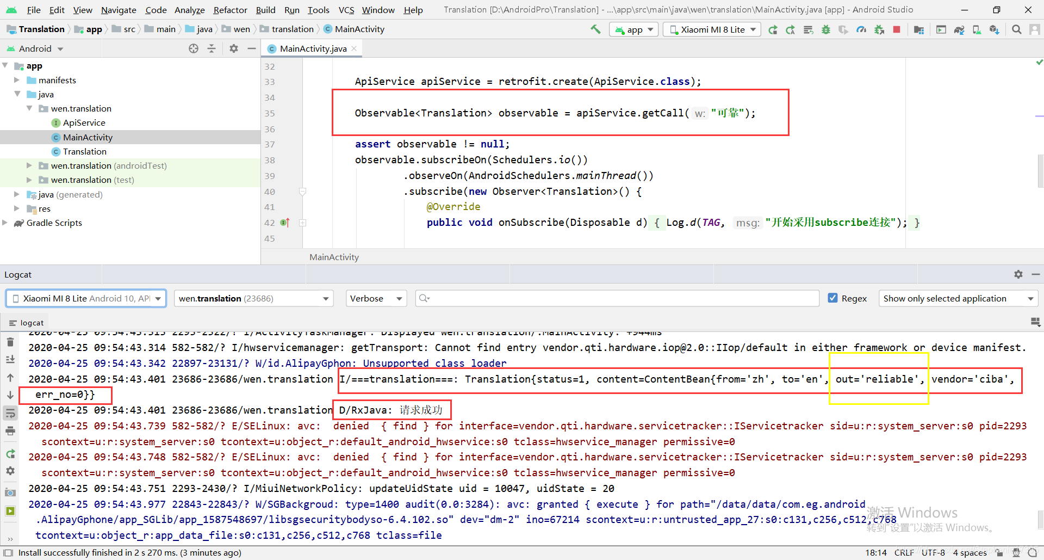
Task: Open the File menu
Action: 34,10
